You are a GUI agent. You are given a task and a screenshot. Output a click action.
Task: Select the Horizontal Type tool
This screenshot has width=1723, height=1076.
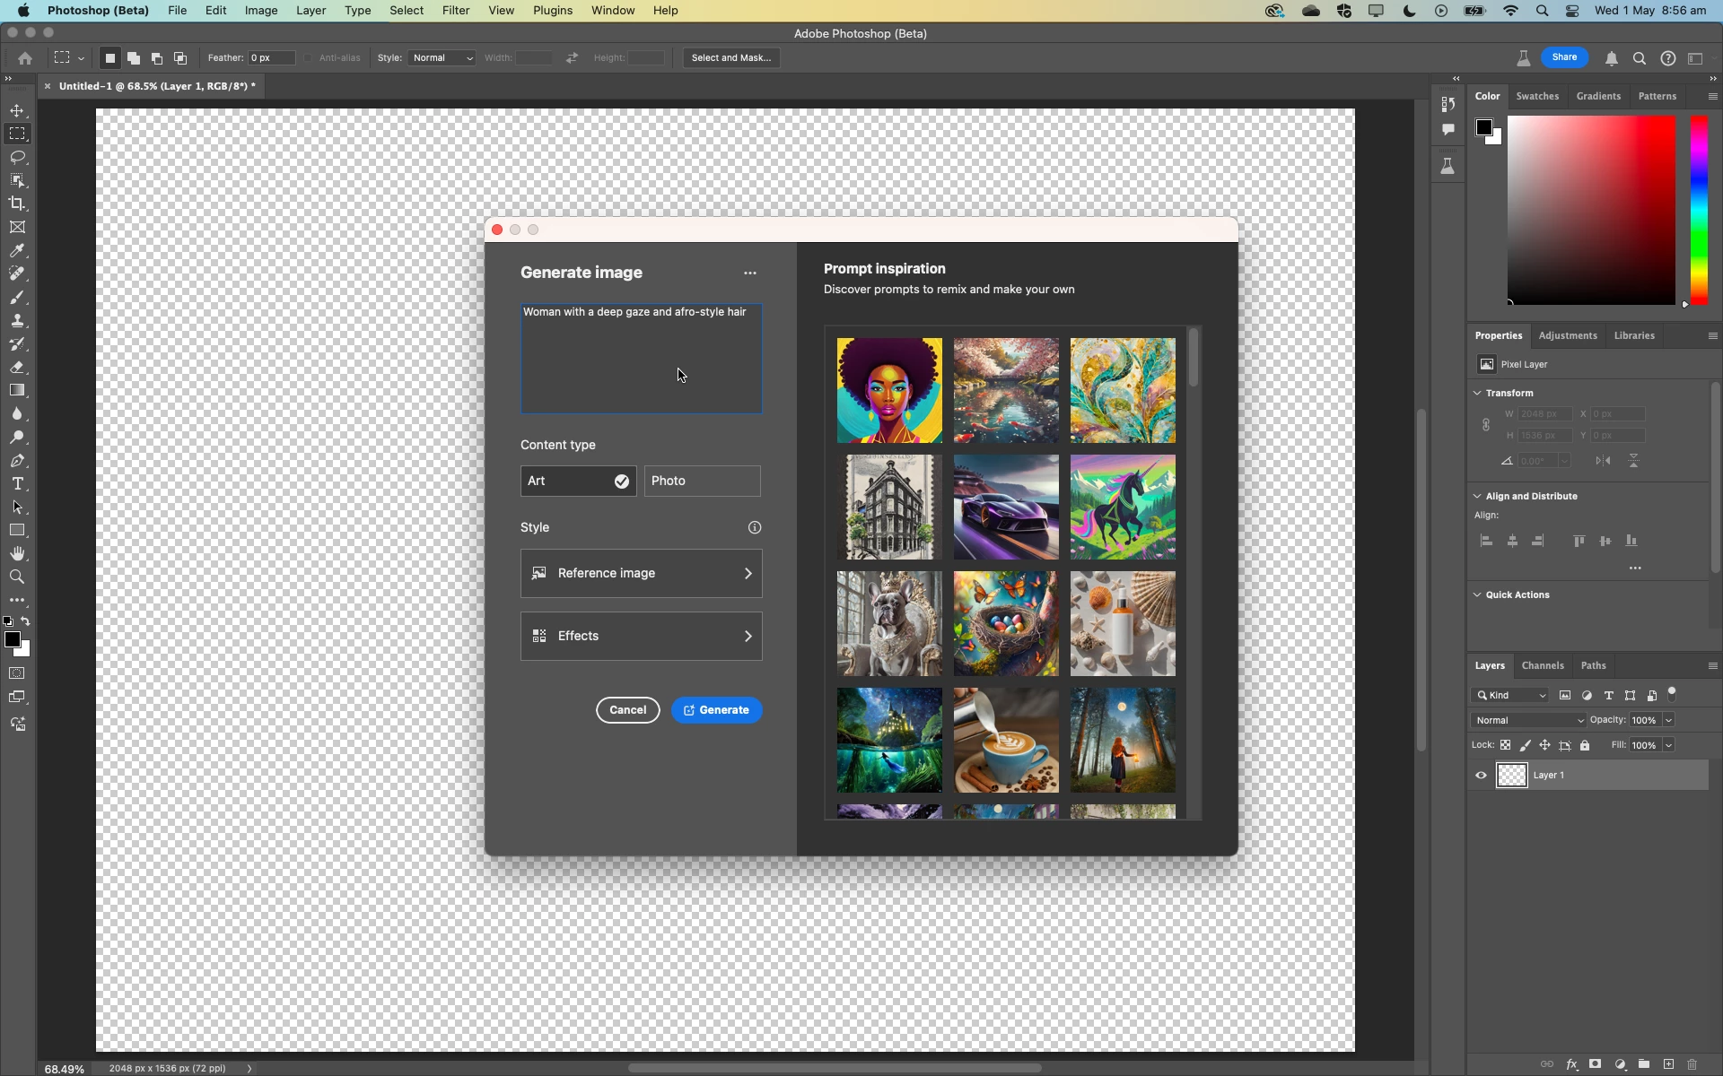pyautogui.click(x=17, y=484)
